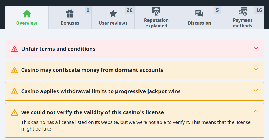
Task: Click warning icon beside dormant accounts notice
Action: pyautogui.click(x=15, y=70)
